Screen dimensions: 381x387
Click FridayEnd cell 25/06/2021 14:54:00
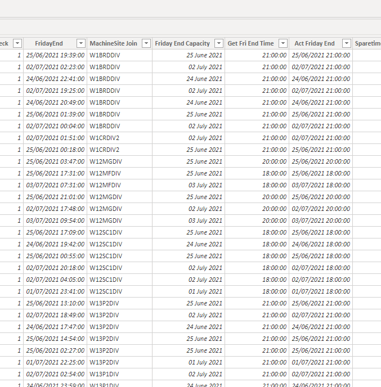coord(55,339)
